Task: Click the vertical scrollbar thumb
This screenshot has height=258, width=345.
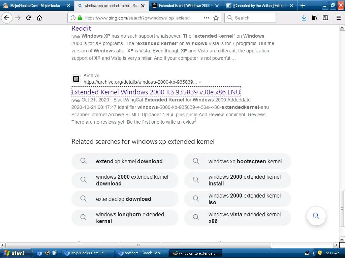Action: pos(342,208)
